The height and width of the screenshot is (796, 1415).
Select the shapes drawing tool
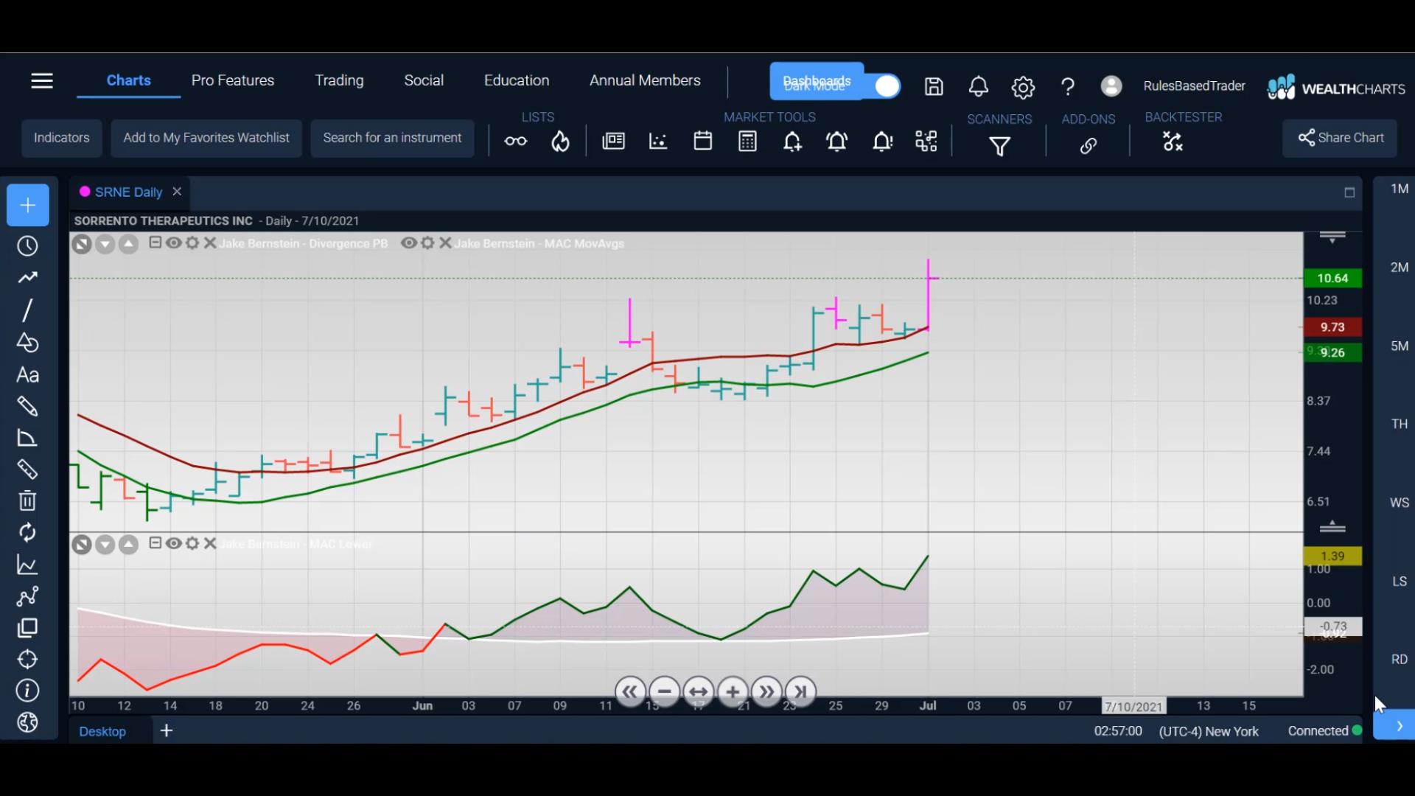point(27,343)
